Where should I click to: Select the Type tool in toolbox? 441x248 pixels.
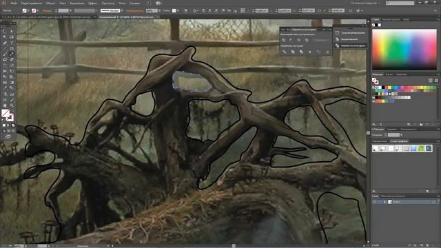point(12,43)
